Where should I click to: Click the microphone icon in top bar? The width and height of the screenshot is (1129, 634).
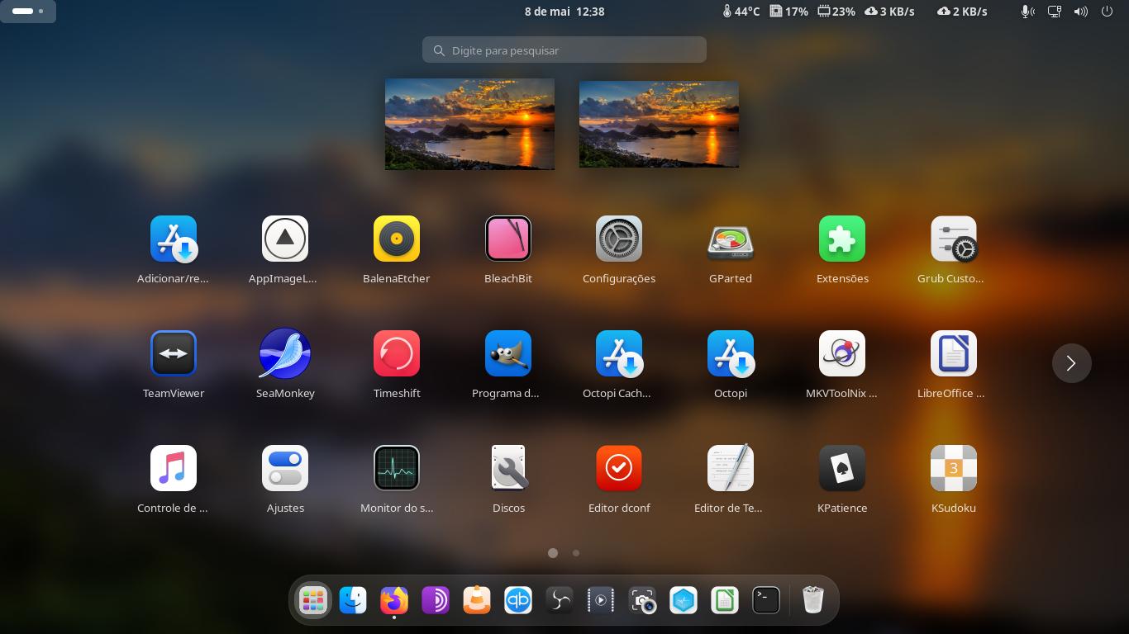pos(1027,12)
